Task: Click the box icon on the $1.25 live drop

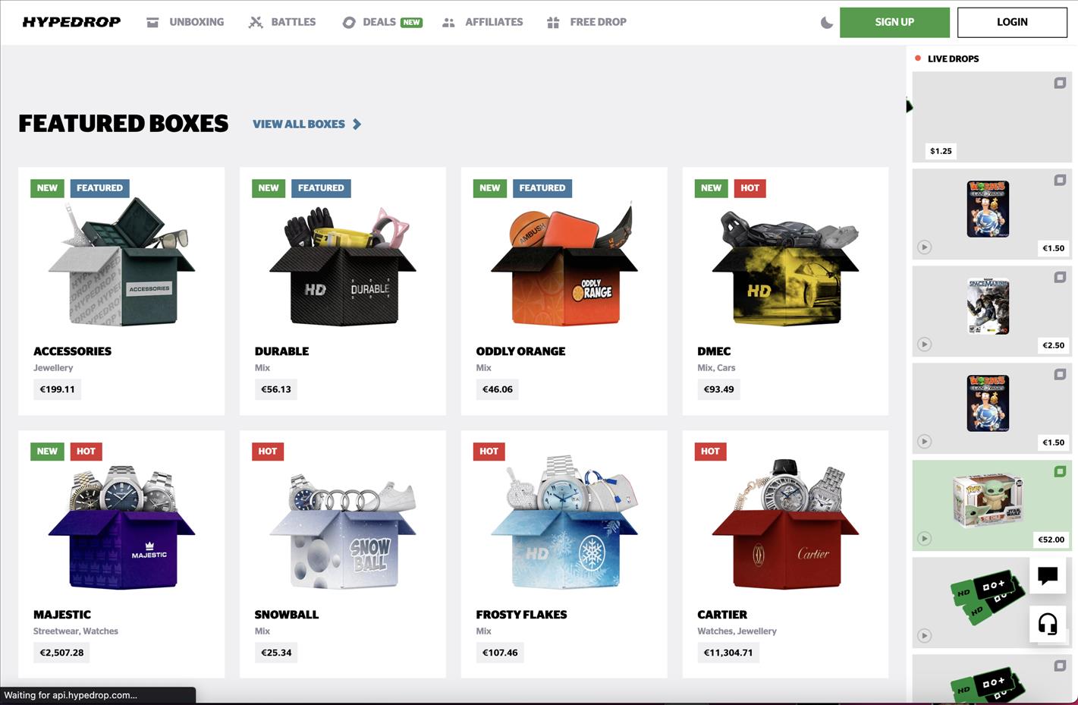Action: click(x=1060, y=83)
